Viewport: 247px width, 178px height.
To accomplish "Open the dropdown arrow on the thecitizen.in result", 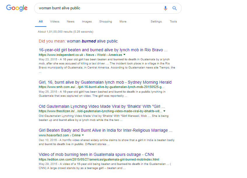I will [164, 111].
